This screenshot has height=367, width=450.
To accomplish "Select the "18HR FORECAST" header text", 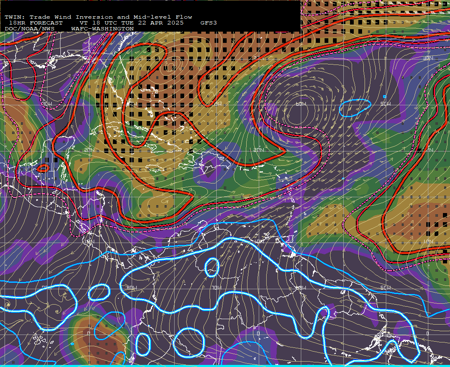I will click(x=35, y=23).
